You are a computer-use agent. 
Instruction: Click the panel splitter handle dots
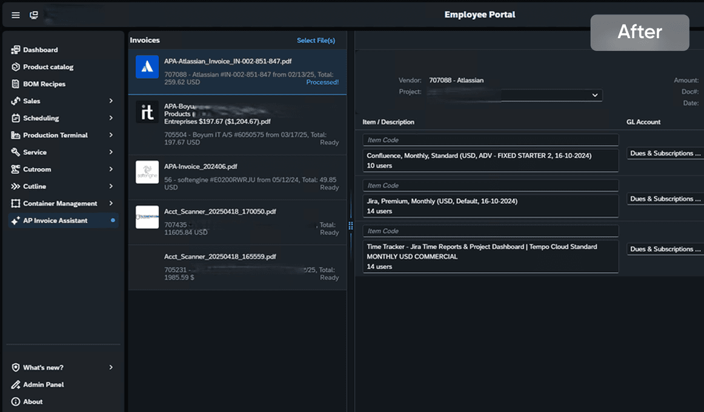pyautogui.click(x=351, y=226)
